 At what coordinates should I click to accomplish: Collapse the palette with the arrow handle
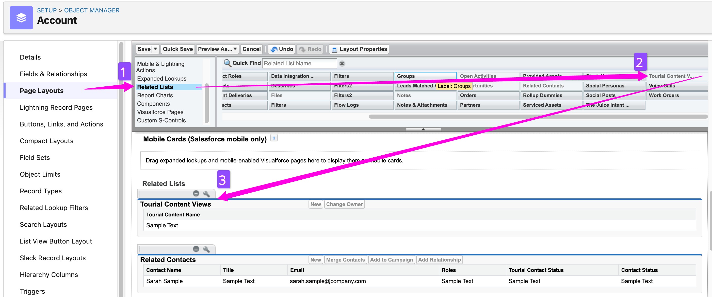click(423, 129)
